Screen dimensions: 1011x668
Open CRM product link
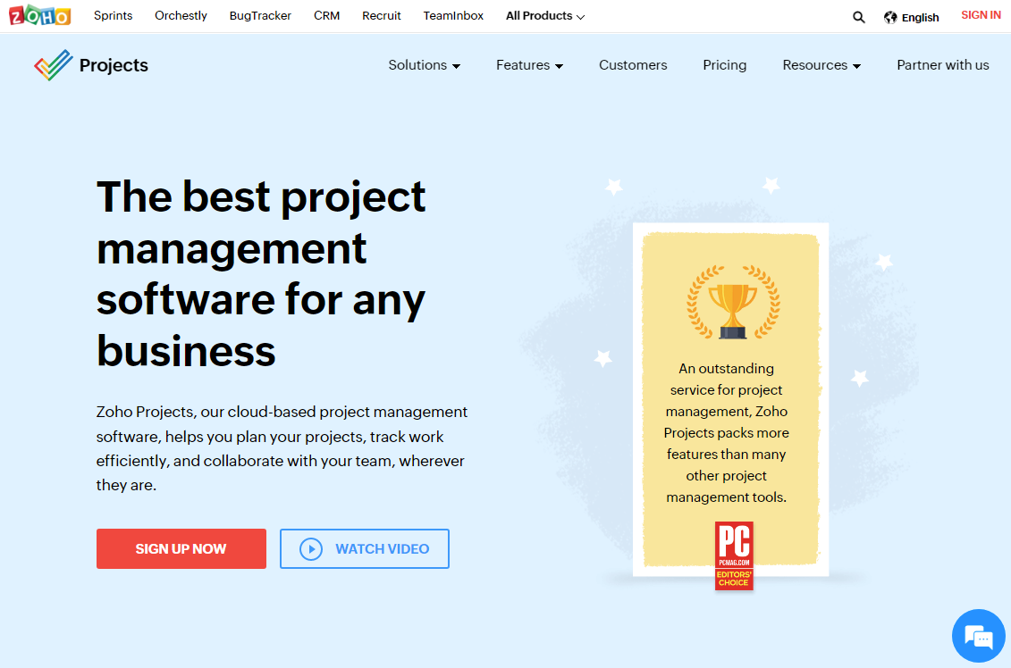pos(326,15)
